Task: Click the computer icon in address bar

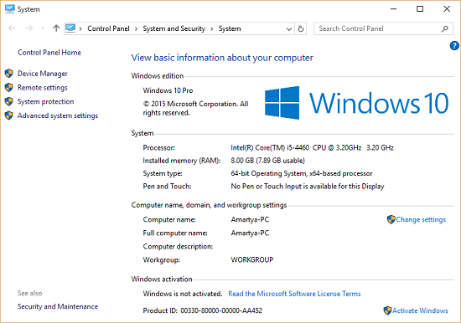Action: point(70,28)
